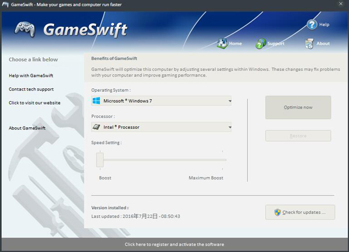Expand the Operating System dropdown arrow
This screenshot has height=252, width=349.
pos(230,101)
